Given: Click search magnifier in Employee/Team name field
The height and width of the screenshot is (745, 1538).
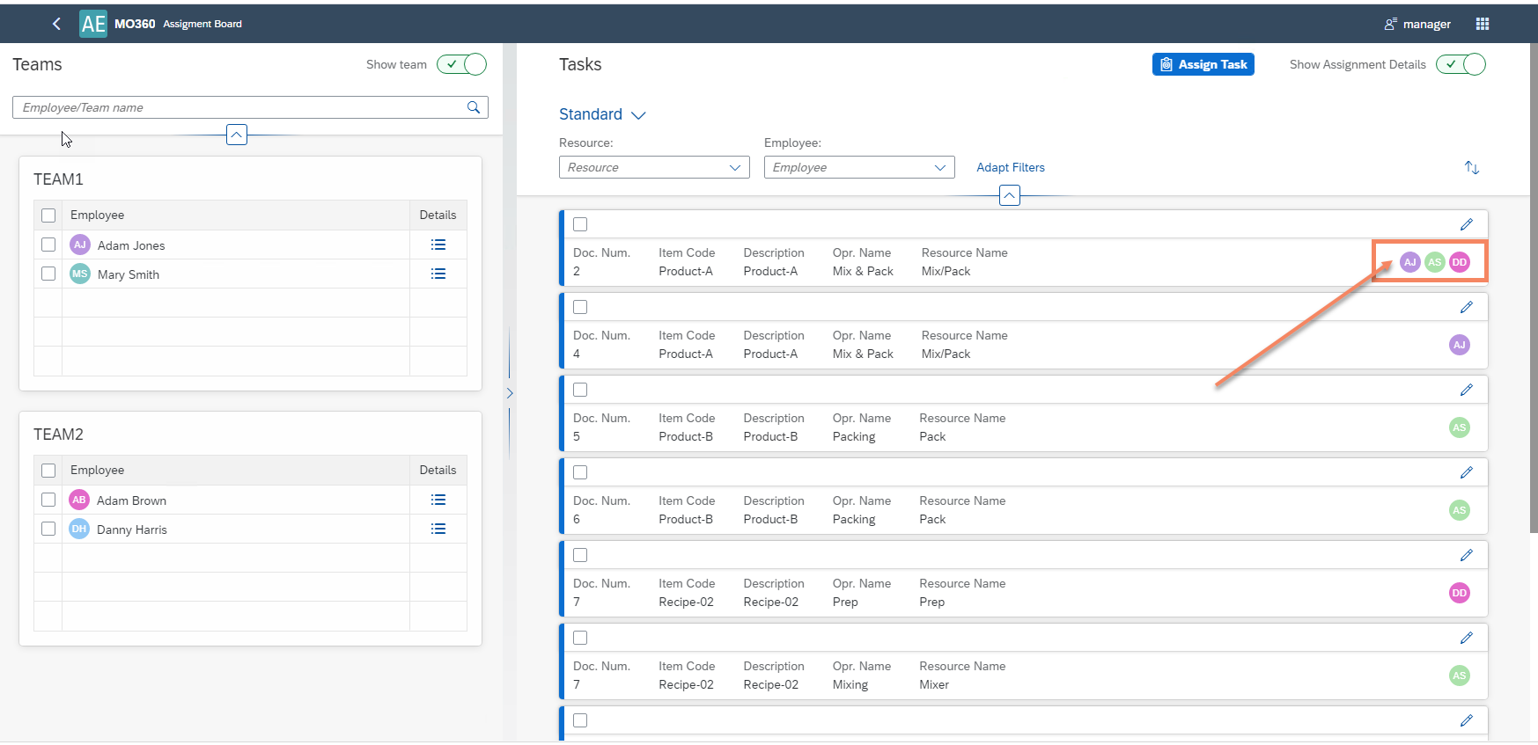Looking at the screenshot, I should coord(474,107).
